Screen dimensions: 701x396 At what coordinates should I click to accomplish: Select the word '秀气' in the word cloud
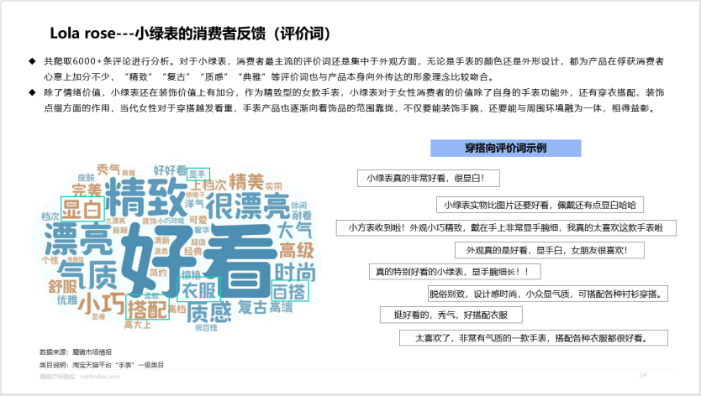pos(108,169)
